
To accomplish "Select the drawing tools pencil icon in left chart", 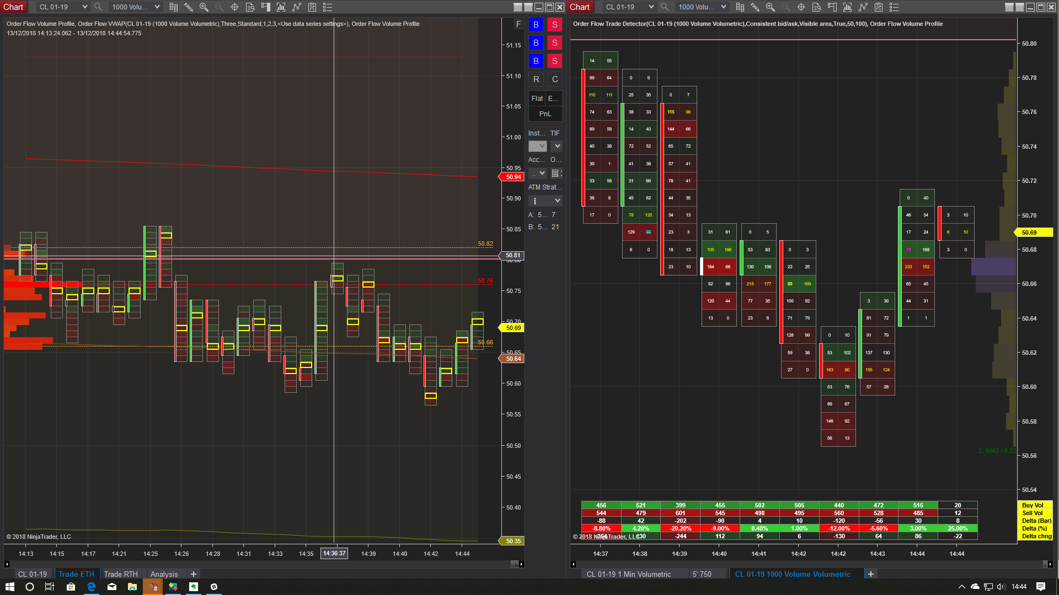I will pyautogui.click(x=189, y=7).
